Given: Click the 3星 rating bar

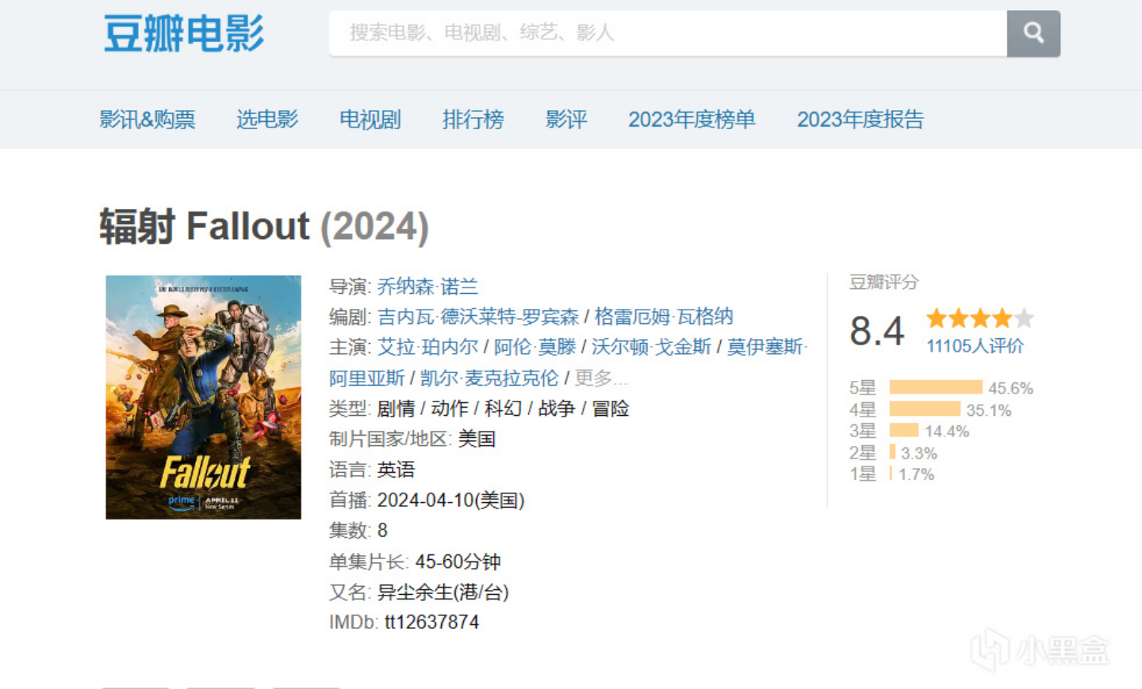Looking at the screenshot, I should [904, 430].
